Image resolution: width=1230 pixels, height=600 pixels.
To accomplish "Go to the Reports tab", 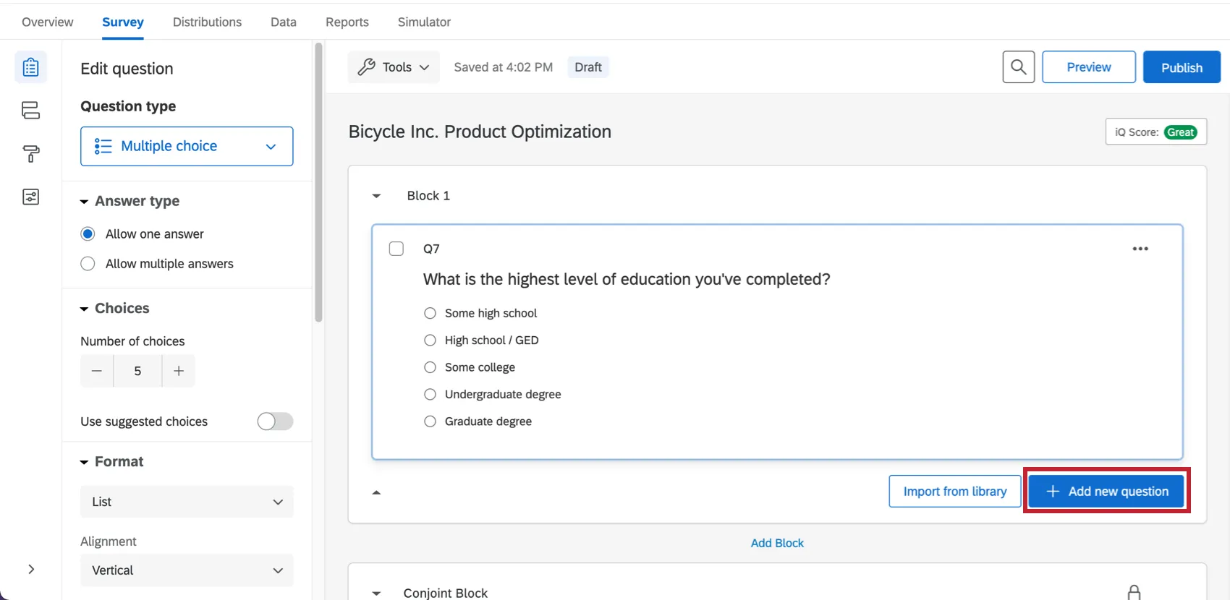I will coord(347,22).
